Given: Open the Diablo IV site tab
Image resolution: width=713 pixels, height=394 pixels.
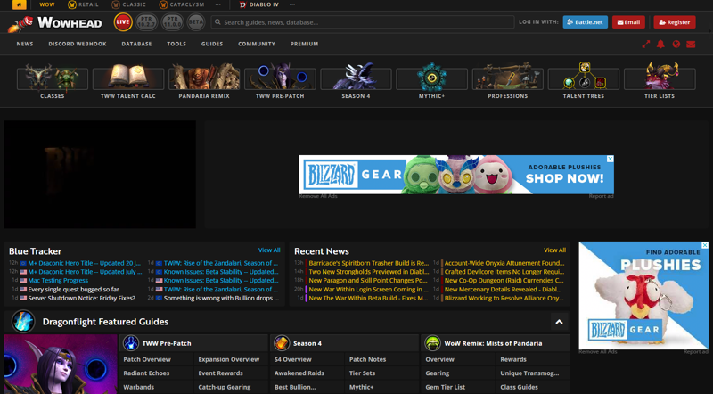Looking at the screenshot, I should [258, 4].
